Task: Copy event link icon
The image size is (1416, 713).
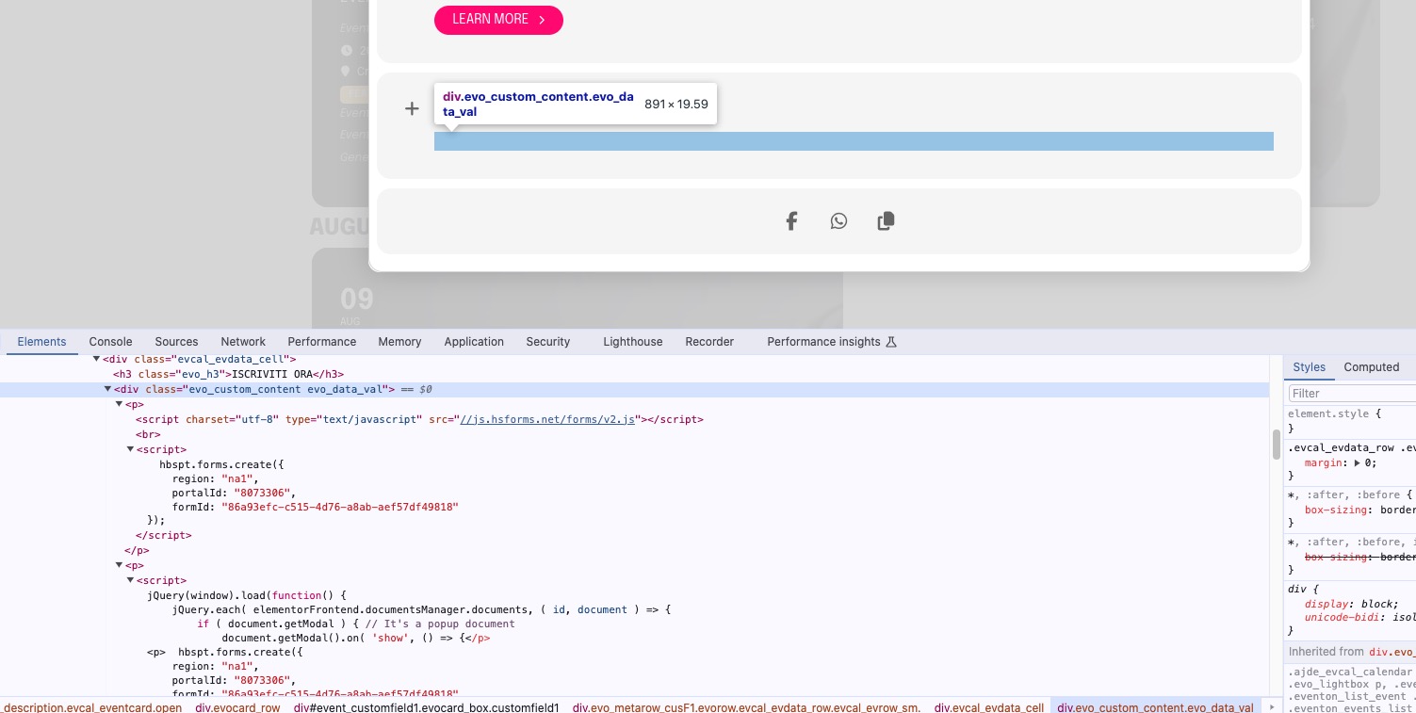Action: pyautogui.click(x=886, y=221)
